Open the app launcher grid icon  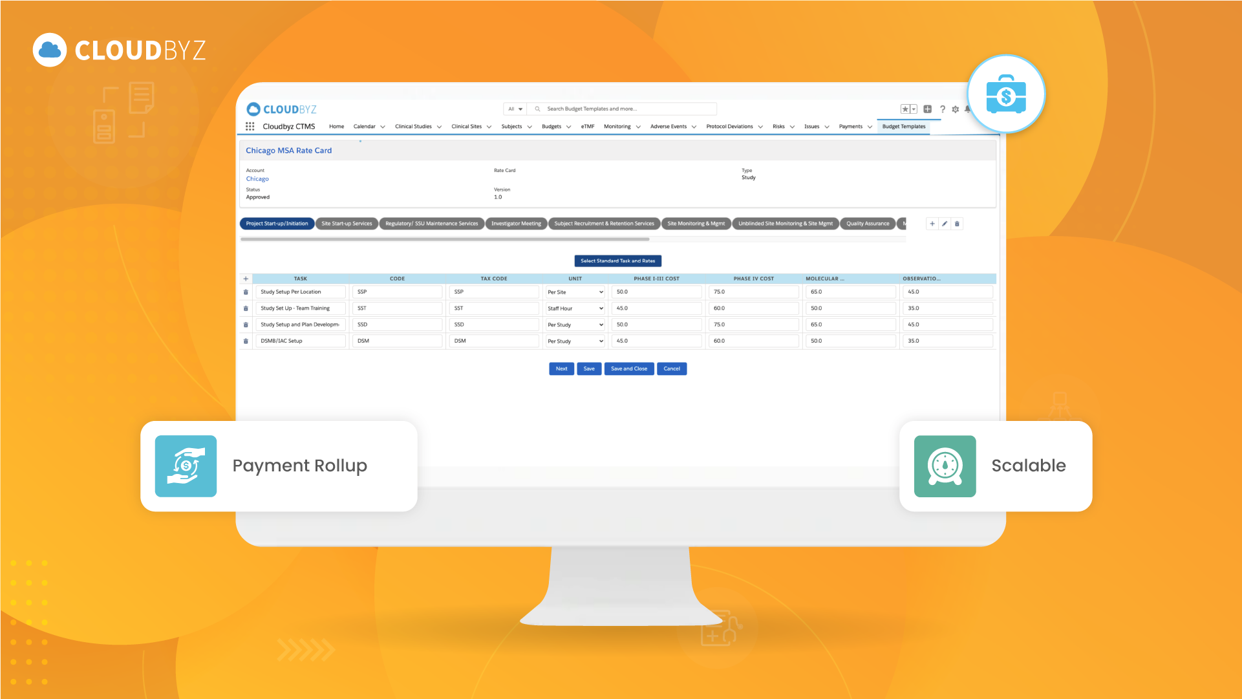coord(250,127)
